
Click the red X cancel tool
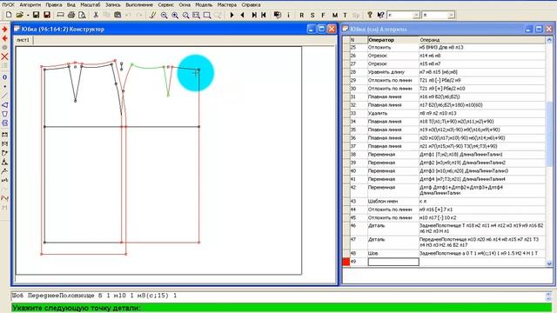(x=4, y=57)
